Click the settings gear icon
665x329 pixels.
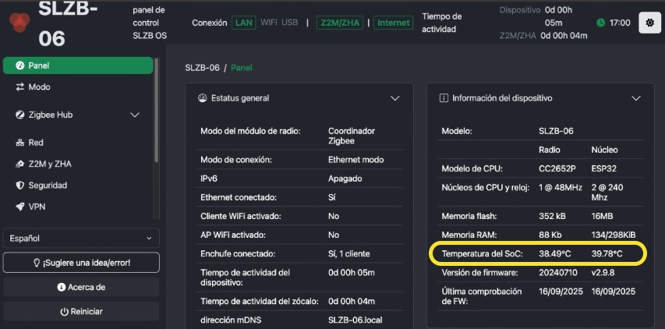click(x=649, y=23)
